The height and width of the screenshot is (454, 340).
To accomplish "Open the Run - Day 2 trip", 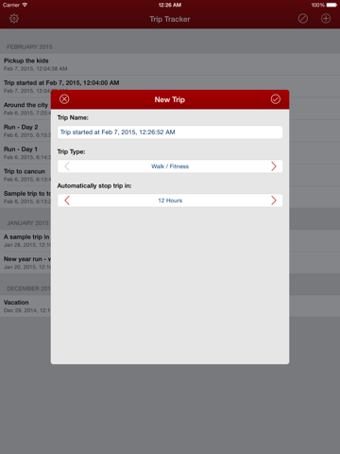I will point(25,131).
